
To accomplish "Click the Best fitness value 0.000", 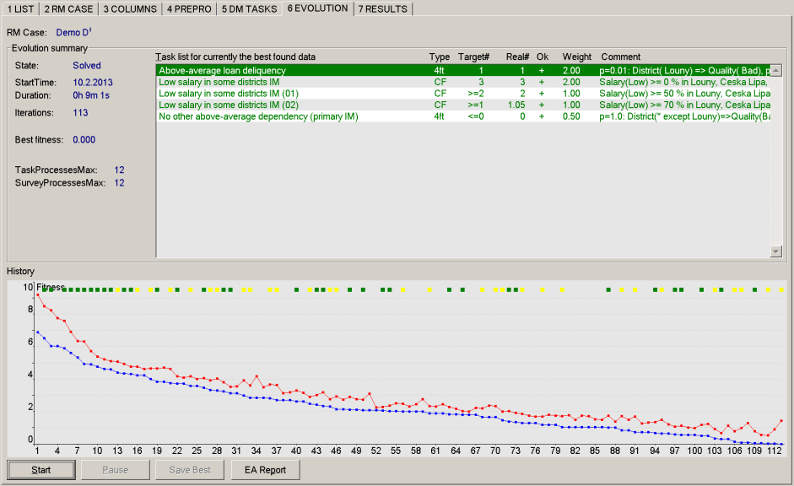I will pyautogui.click(x=84, y=140).
